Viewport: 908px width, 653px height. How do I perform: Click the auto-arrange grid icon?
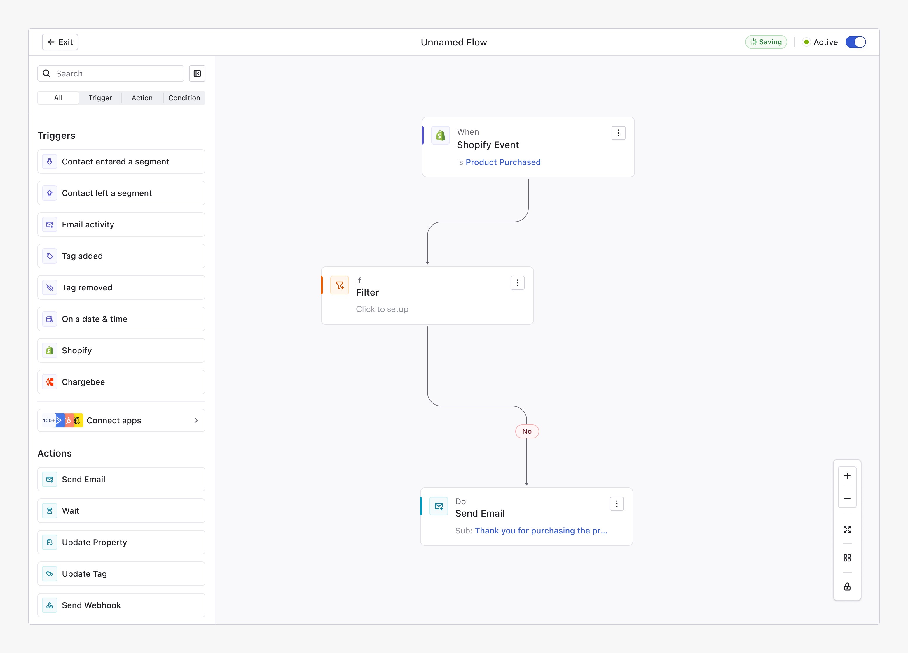(847, 558)
